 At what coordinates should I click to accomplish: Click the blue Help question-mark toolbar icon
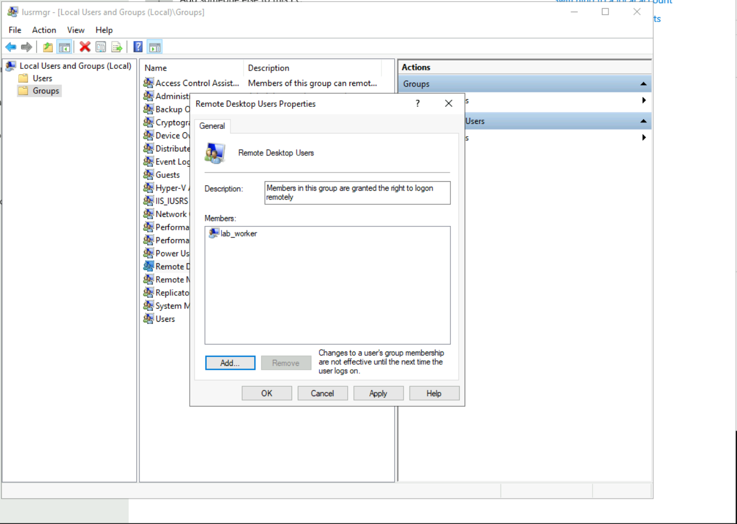pos(138,47)
